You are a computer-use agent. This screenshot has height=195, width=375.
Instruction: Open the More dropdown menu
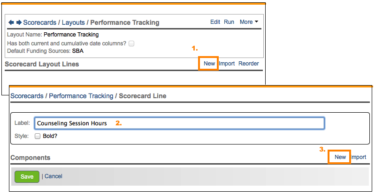(x=246, y=22)
